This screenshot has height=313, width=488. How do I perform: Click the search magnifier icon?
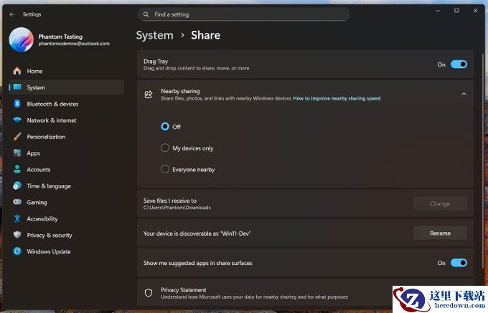(146, 14)
